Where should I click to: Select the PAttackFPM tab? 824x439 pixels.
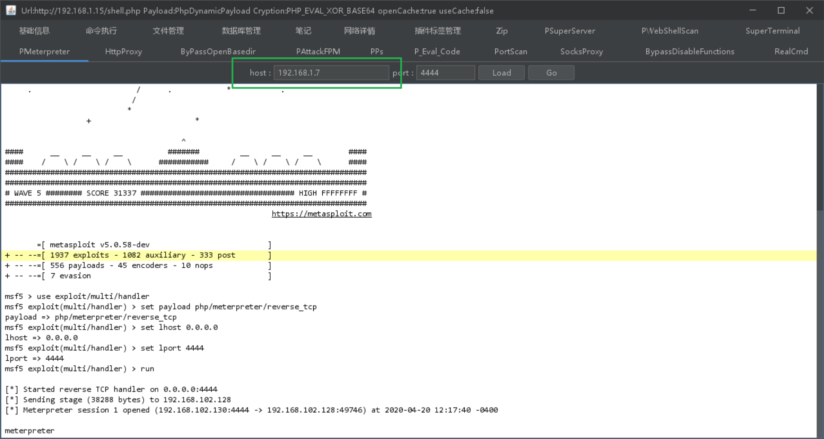point(318,51)
